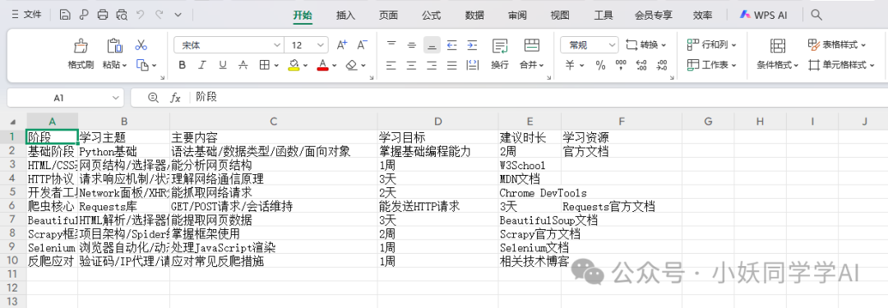Click the thousands separator icon
The width and height of the screenshot is (888, 308).
tap(621, 65)
